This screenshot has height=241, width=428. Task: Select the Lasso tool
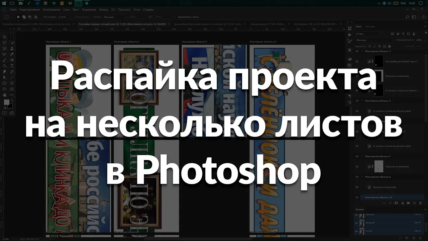pos(4,43)
